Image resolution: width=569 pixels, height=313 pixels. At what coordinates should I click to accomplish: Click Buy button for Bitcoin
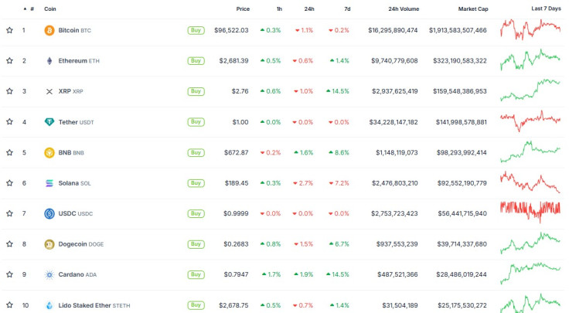tap(196, 30)
